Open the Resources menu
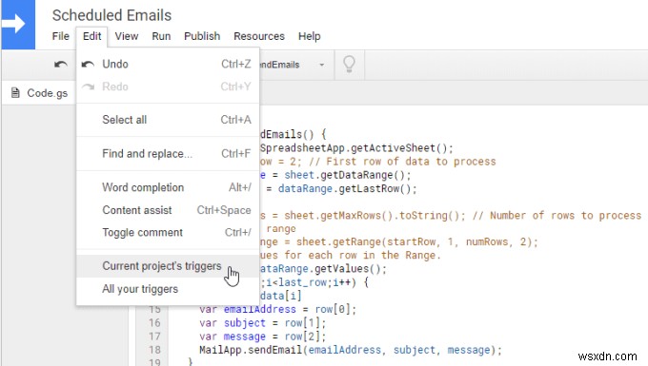648x366 pixels. point(259,36)
